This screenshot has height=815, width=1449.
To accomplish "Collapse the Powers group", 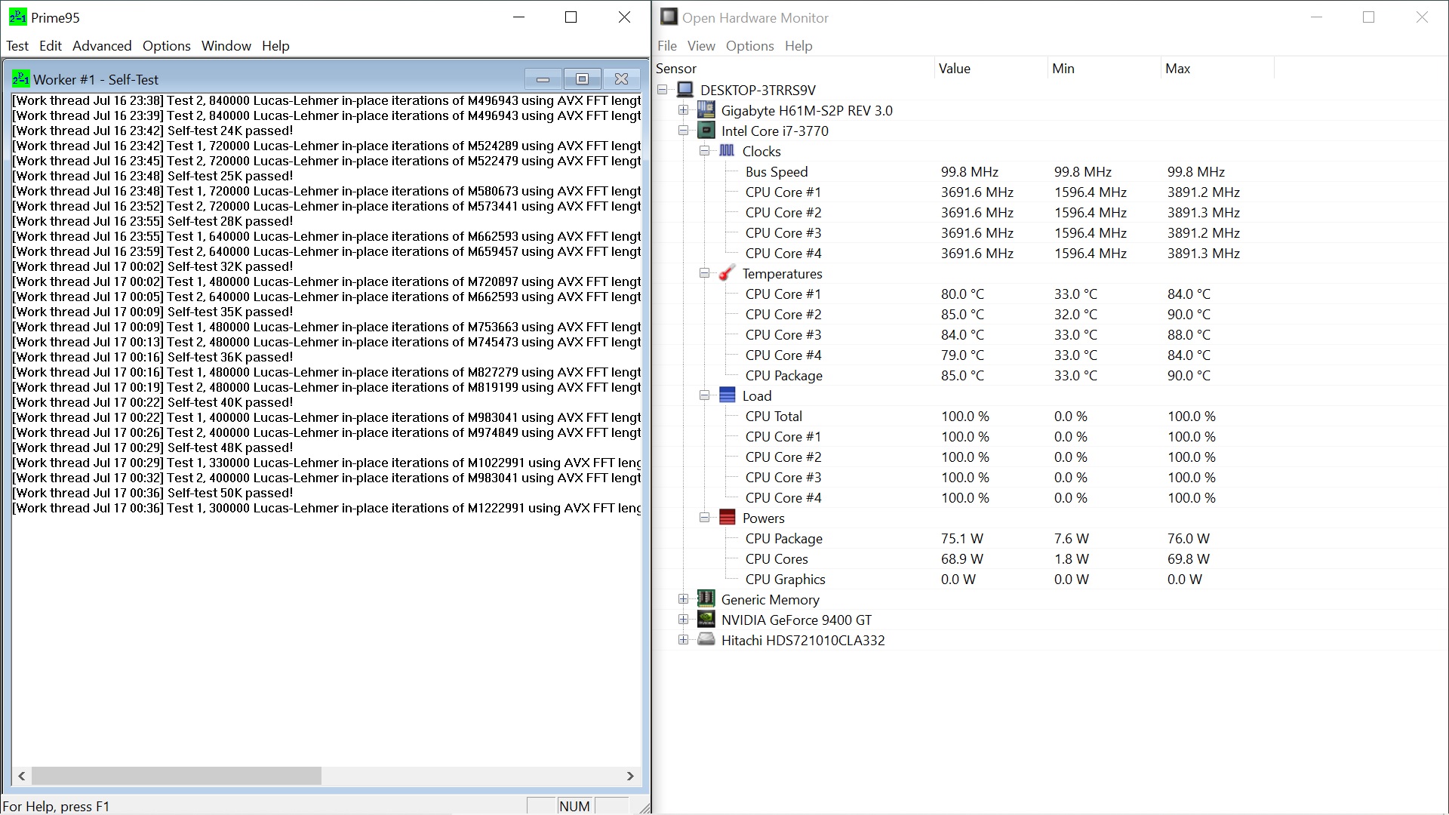I will [x=704, y=517].
